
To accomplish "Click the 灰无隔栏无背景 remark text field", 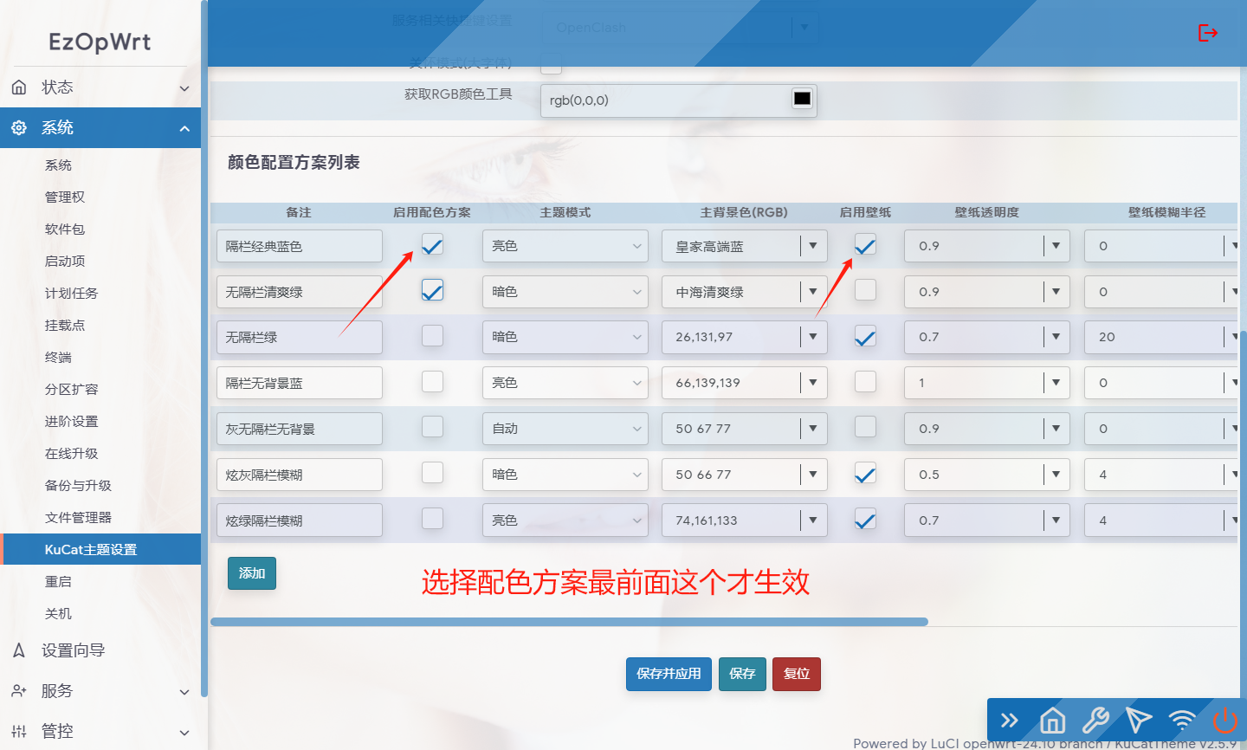I will click(x=299, y=429).
